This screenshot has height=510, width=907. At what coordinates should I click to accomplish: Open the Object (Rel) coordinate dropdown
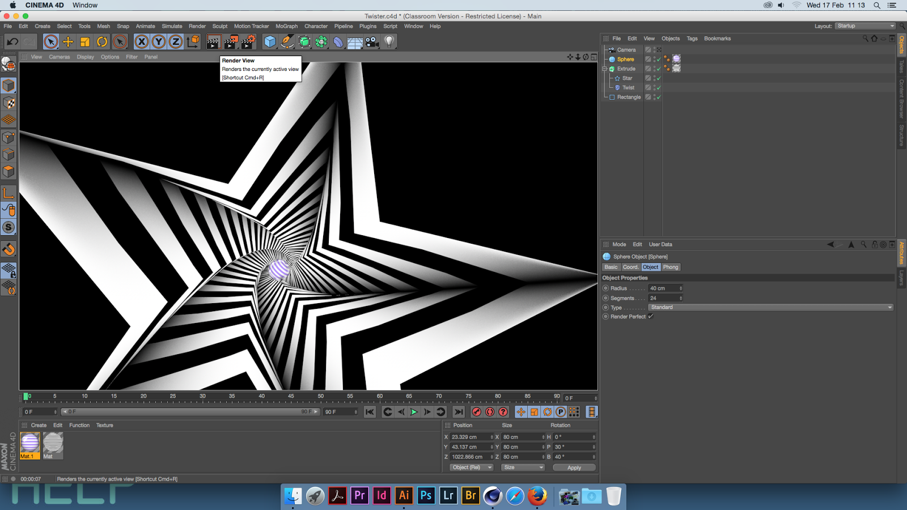tap(472, 467)
